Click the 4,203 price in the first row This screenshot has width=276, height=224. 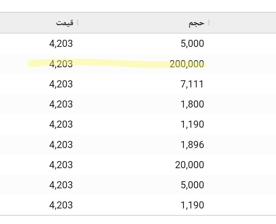point(61,44)
